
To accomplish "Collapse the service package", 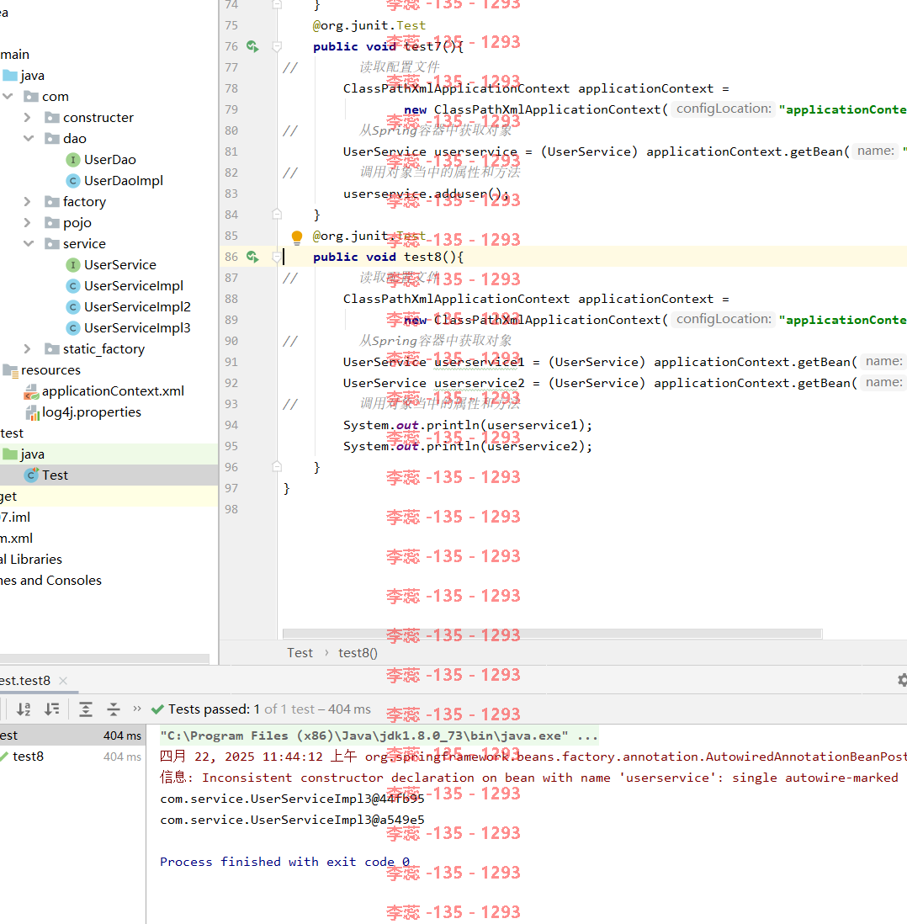I will [x=29, y=243].
